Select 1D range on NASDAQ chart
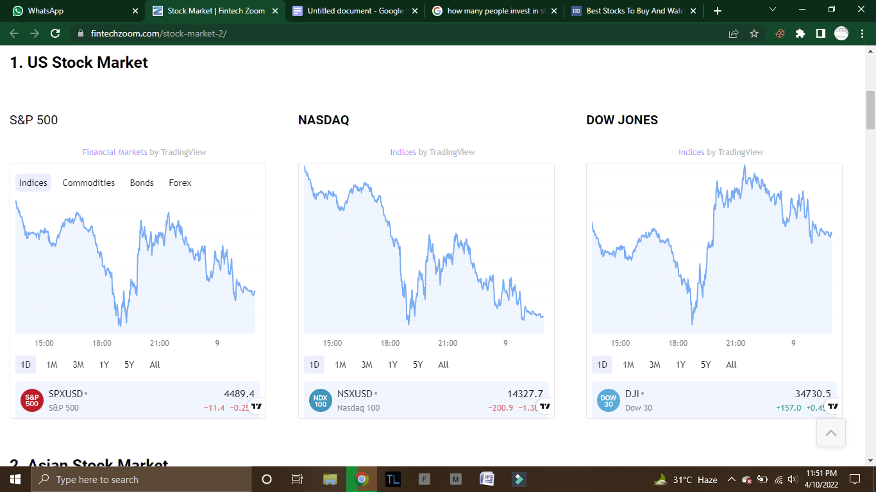The width and height of the screenshot is (876, 492). click(314, 365)
